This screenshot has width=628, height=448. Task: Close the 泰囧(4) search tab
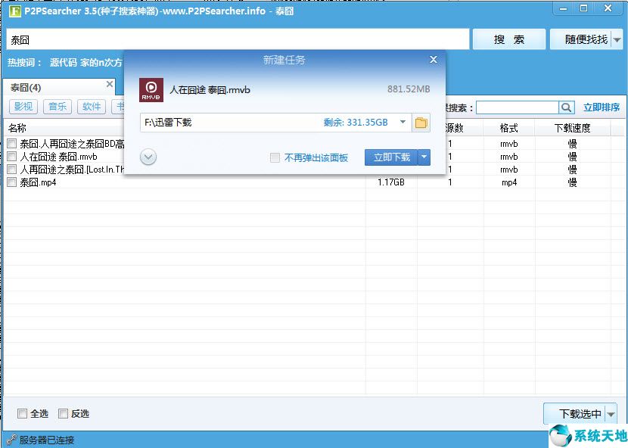pos(110,84)
